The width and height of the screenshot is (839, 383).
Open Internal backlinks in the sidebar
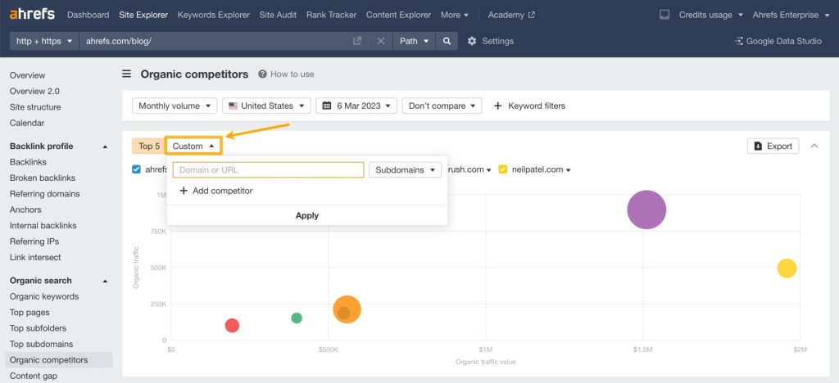[x=43, y=225]
